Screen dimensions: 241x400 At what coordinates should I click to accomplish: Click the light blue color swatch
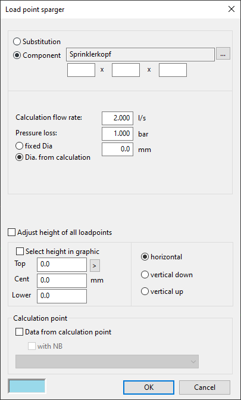point(27,386)
